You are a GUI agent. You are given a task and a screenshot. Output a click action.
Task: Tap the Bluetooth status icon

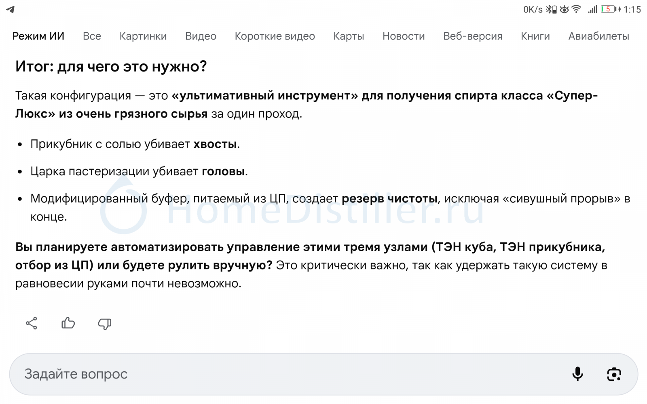549,9
